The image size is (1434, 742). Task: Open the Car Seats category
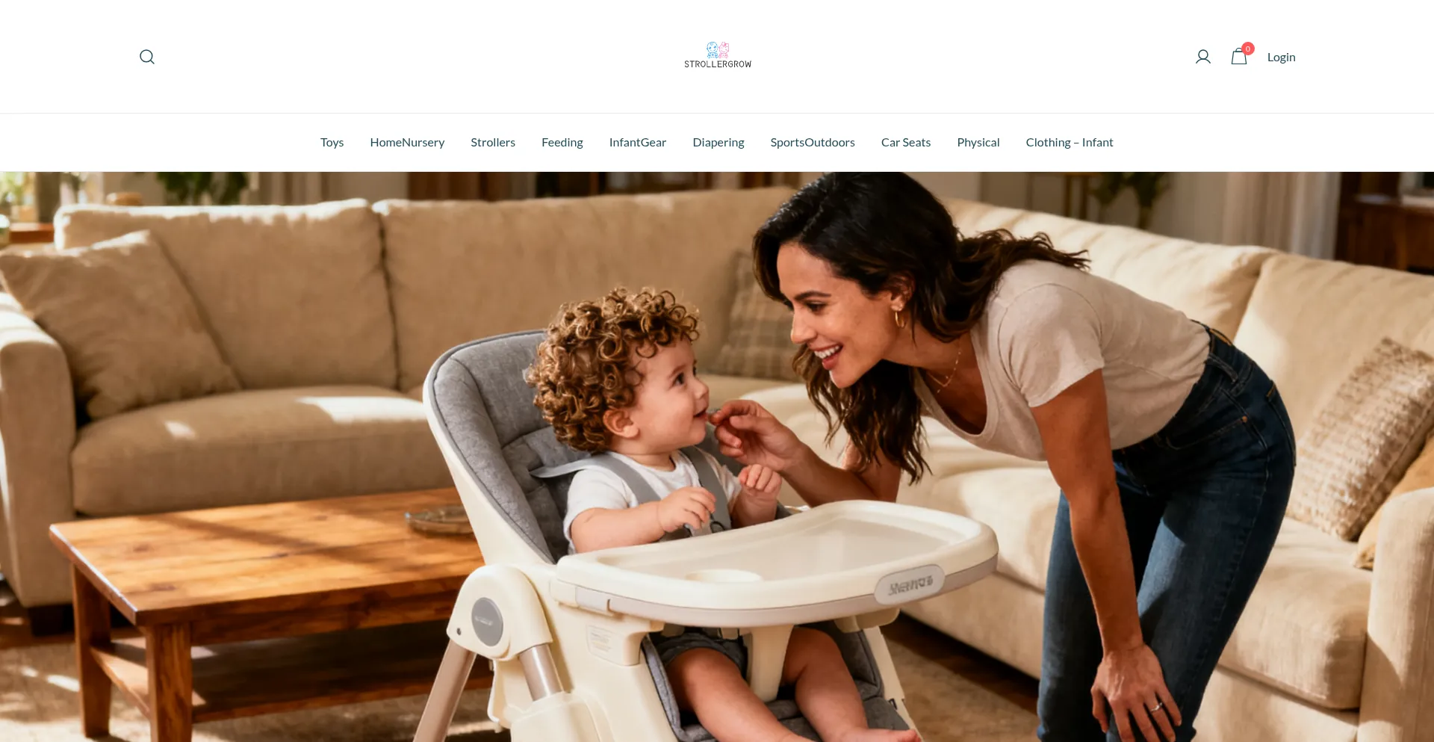[x=906, y=143]
